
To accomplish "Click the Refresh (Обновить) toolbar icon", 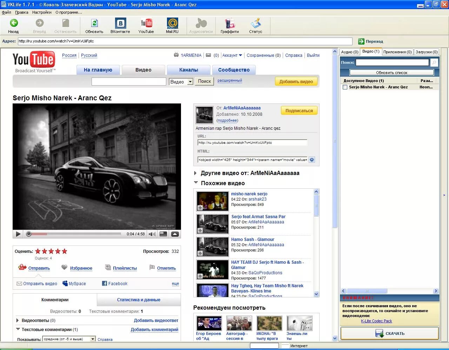I will (x=94, y=23).
